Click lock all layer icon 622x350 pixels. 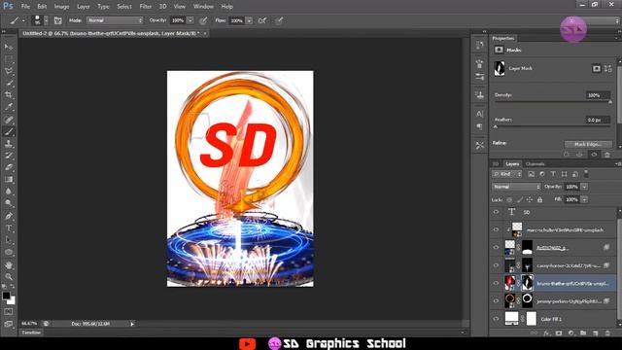point(540,199)
